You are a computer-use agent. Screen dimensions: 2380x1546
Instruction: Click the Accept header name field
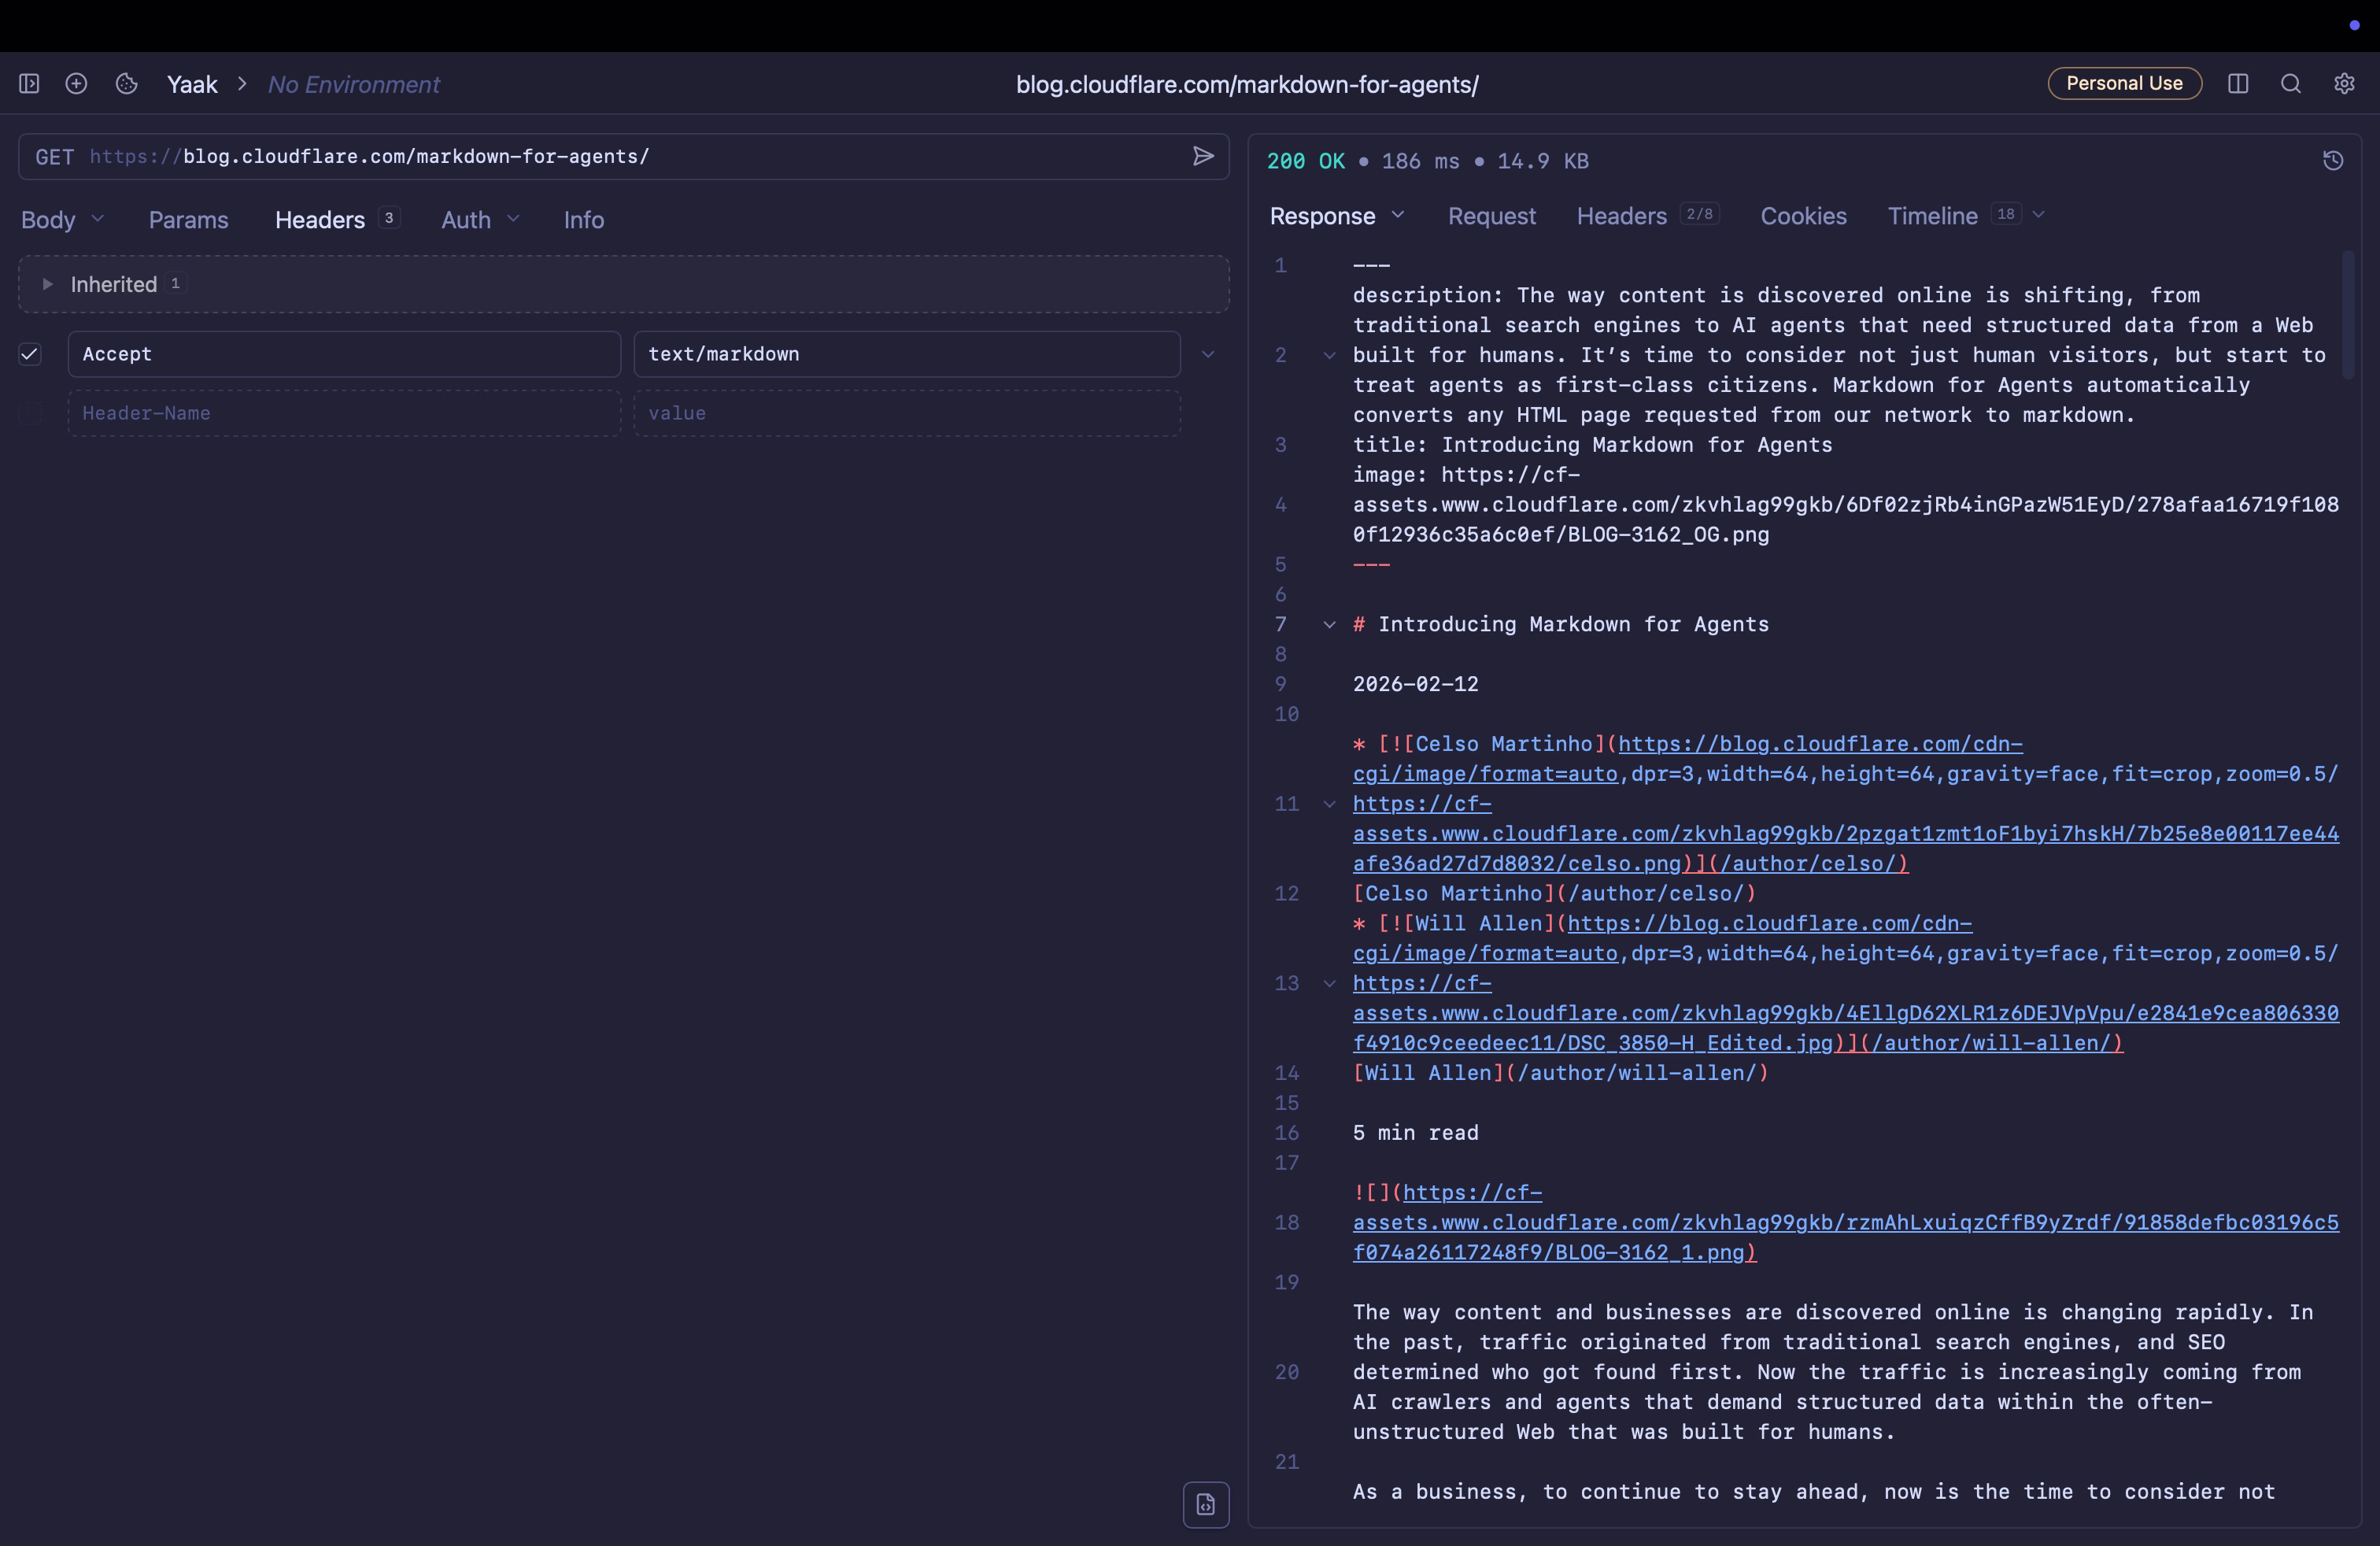point(344,354)
